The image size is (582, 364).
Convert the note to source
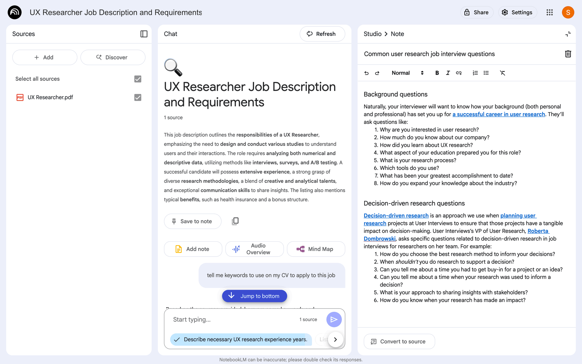pyautogui.click(x=399, y=342)
